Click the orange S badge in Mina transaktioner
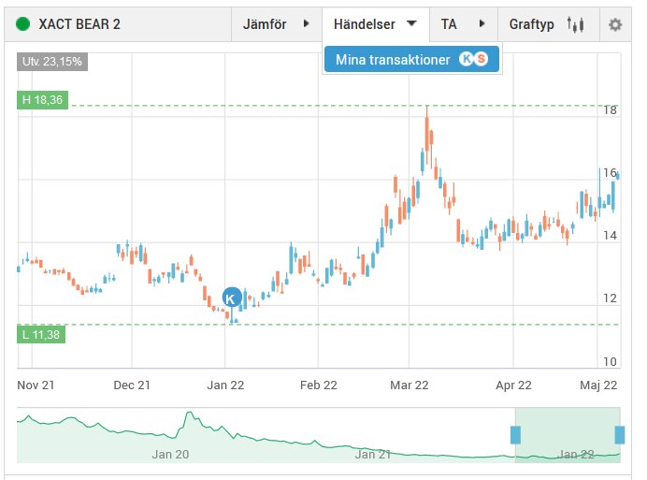647x480 pixels. (481, 59)
